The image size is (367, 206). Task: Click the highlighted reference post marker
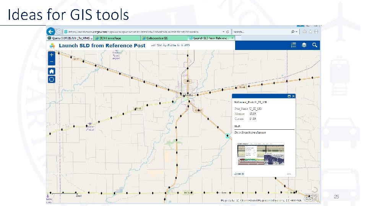(227, 136)
